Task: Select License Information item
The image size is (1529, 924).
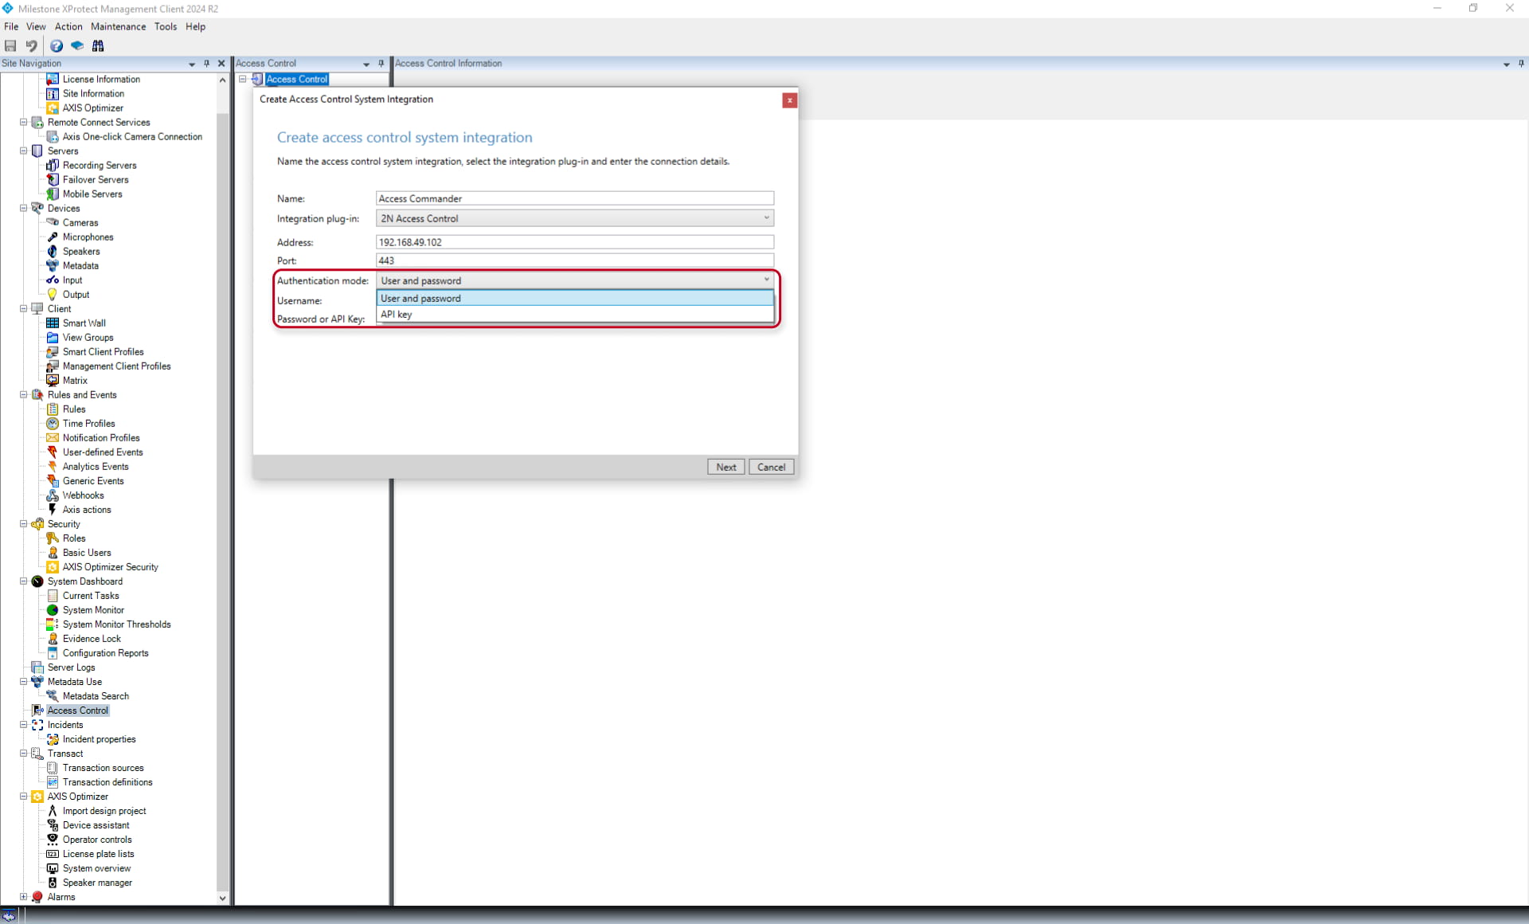Action: tap(101, 79)
